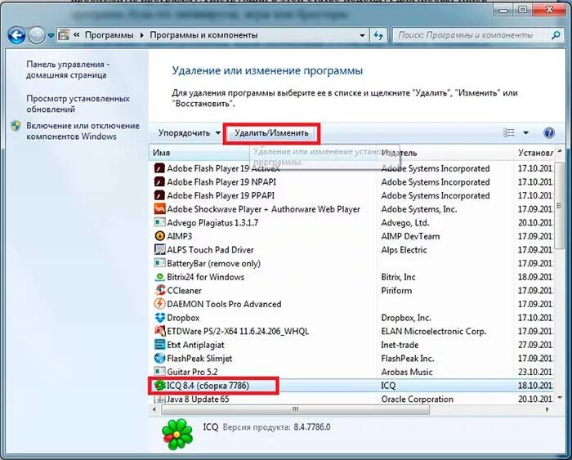The width and height of the screenshot is (572, 460).
Task: Click the large ICQ flower in details pane
Action: point(177,434)
